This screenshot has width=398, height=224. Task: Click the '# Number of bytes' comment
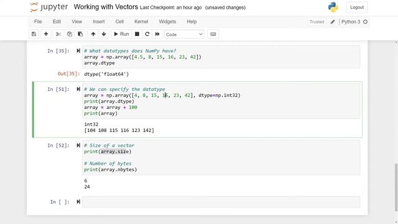[108, 164]
